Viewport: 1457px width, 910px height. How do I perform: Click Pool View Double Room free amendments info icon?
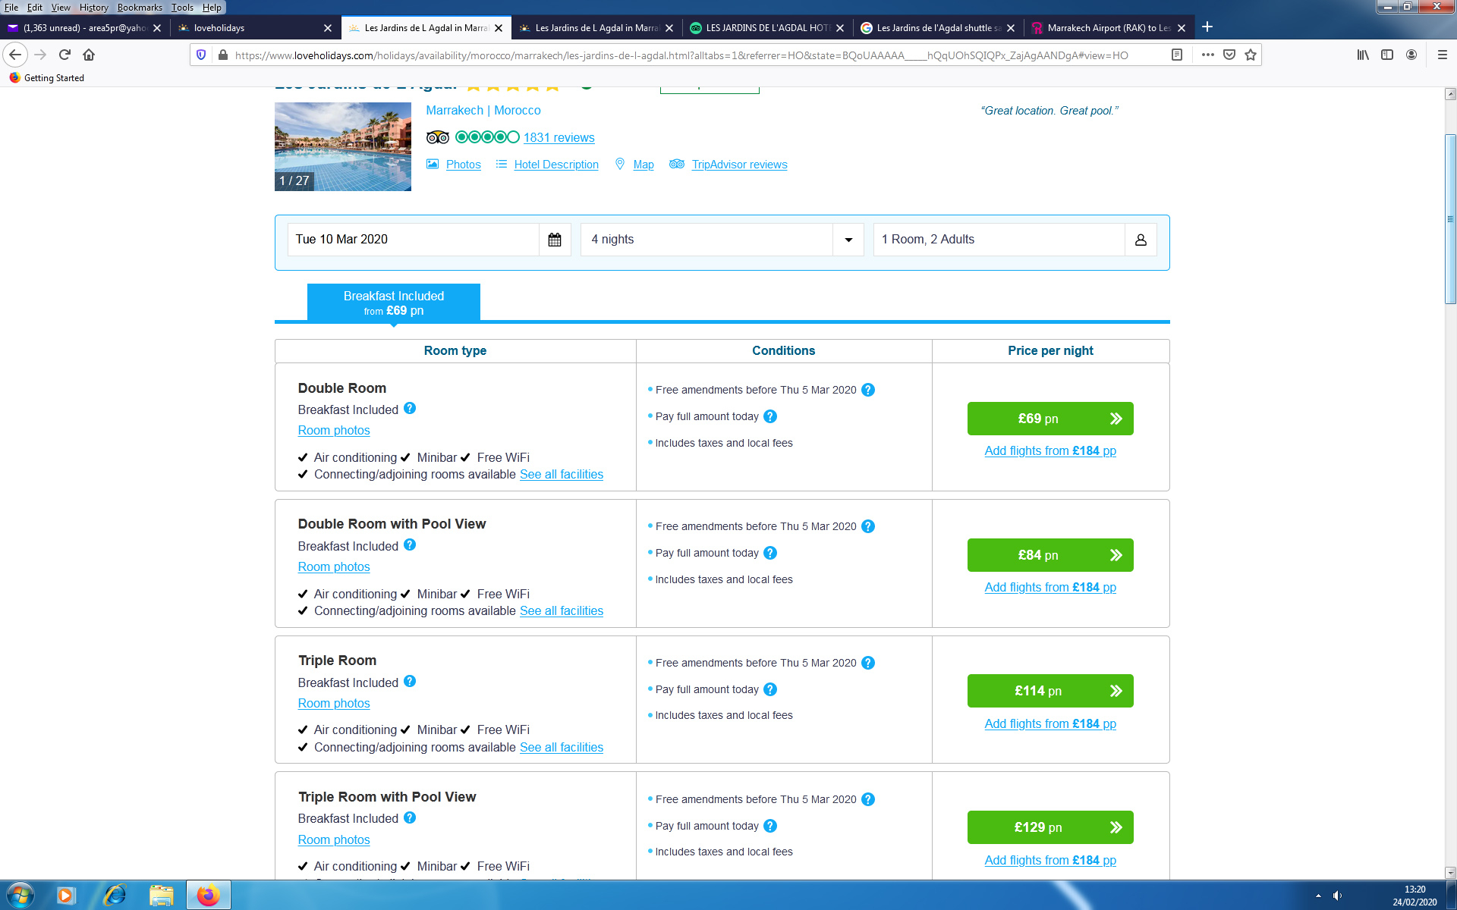pyautogui.click(x=868, y=526)
